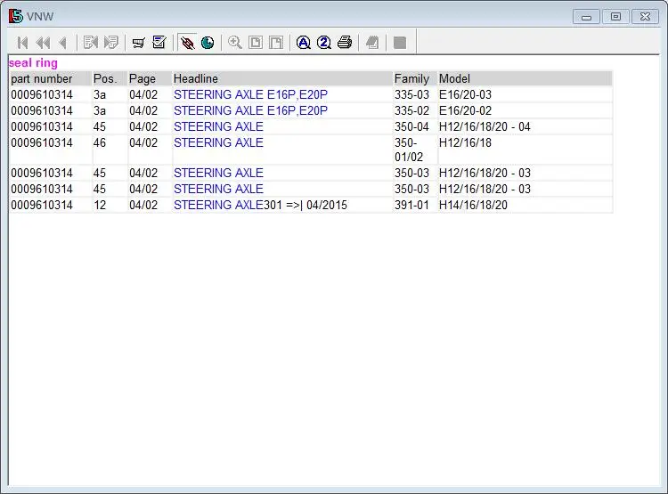
Task: Click the seal ring title text
Action: [33, 63]
